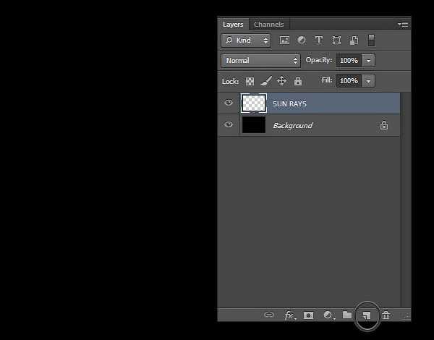Image resolution: width=434 pixels, height=340 pixels.
Task: Lock all layer attributes
Action: [x=298, y=81]
